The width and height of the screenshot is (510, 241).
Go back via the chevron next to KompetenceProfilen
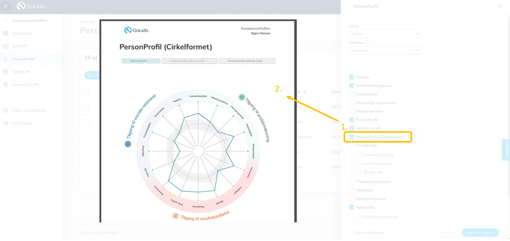(6, 20)
